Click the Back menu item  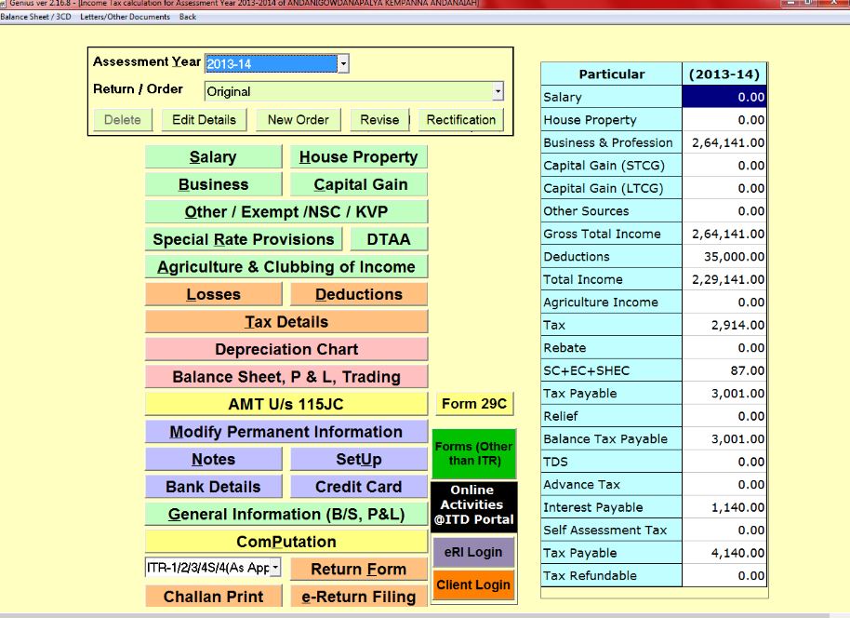(x=188, y=17)
